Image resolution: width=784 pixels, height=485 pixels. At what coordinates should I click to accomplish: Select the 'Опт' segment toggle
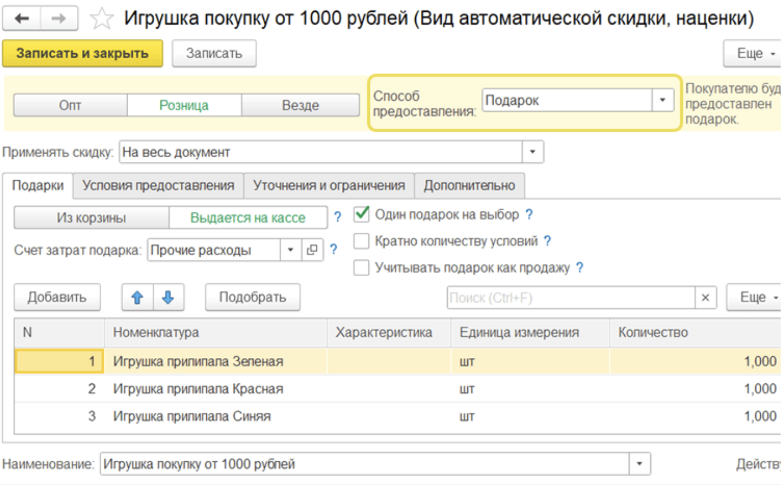(70, 105)
